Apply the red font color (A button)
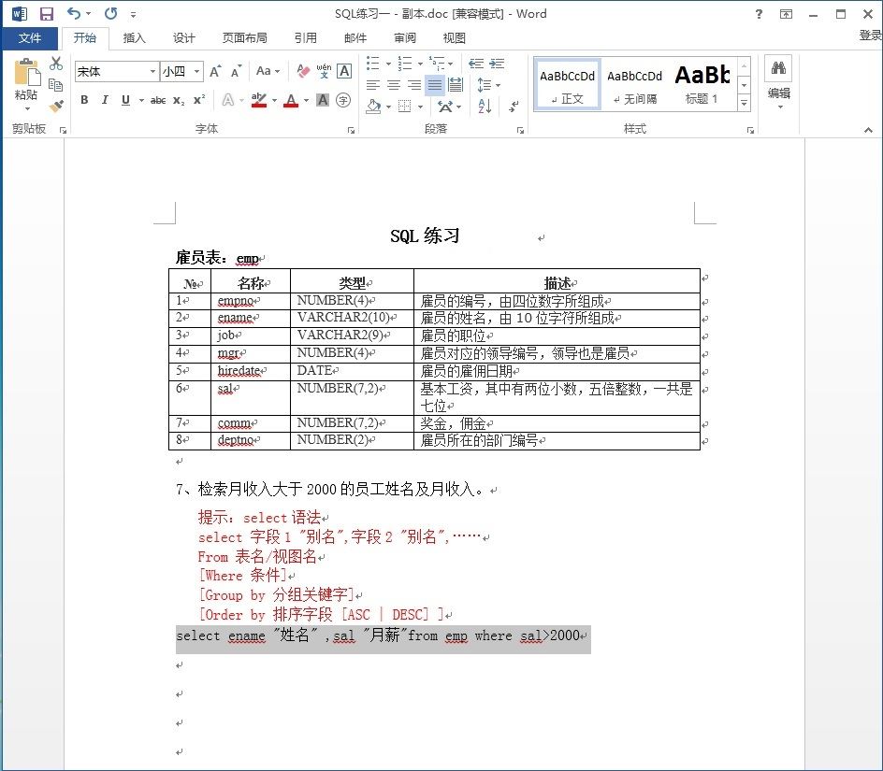Viewport: 883px width, 771px height. tap(291, 100)
